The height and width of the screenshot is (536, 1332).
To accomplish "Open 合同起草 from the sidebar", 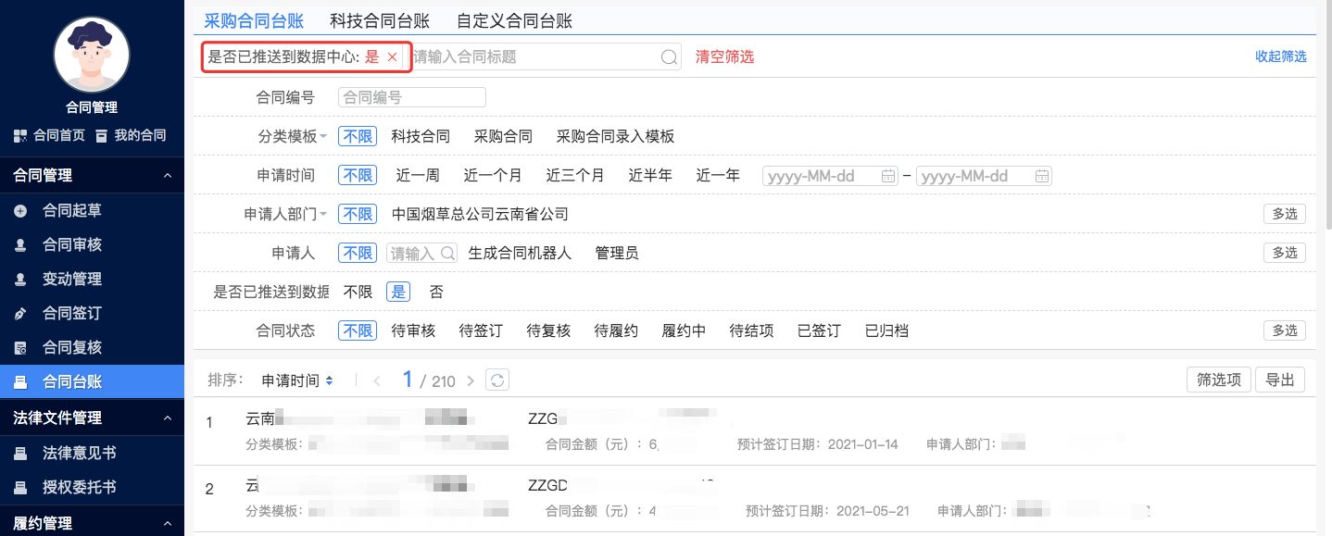I will click(x=72, y=211).
